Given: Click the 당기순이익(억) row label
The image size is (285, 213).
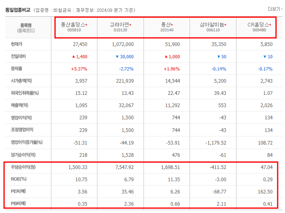Looking at the screenshot, I should coord(23,155).
